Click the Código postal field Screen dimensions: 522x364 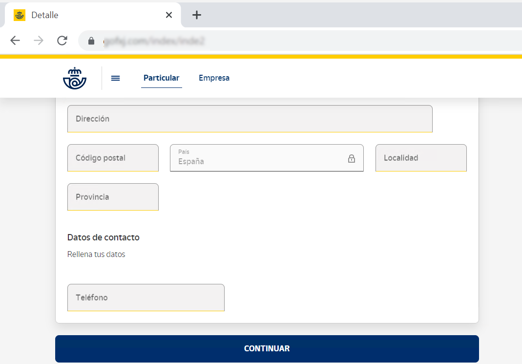(113, 158)
